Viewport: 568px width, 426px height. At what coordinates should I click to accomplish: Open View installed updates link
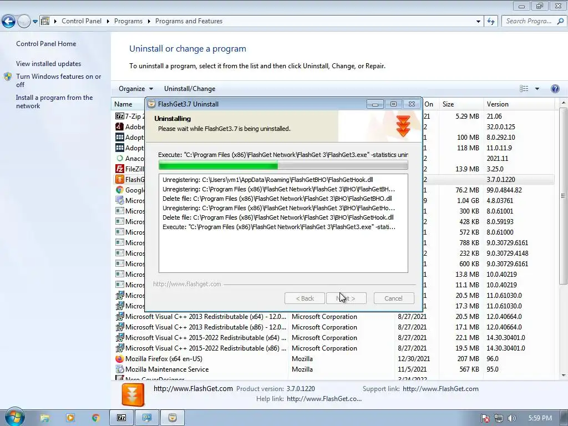click(49, 64)
